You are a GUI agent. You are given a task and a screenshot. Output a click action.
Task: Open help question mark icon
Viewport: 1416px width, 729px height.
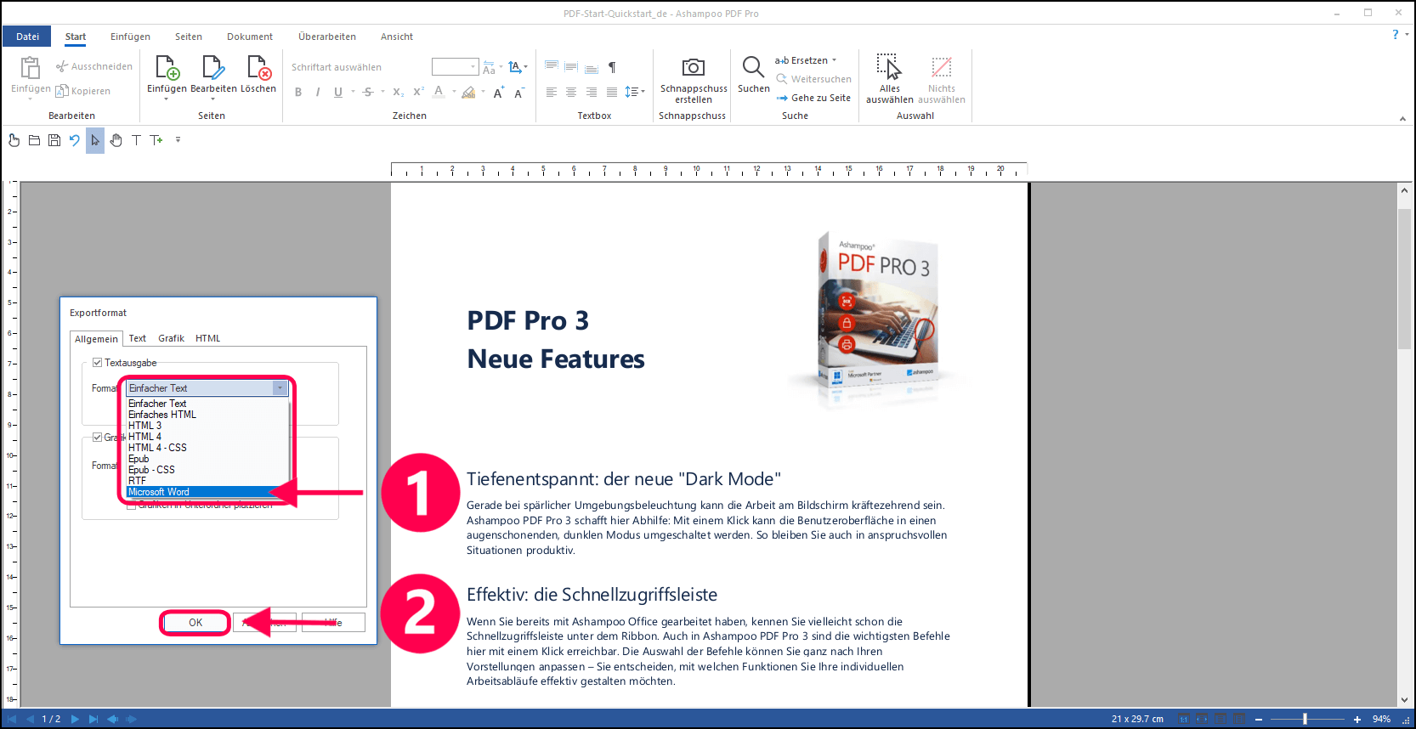coord(1395,35)
